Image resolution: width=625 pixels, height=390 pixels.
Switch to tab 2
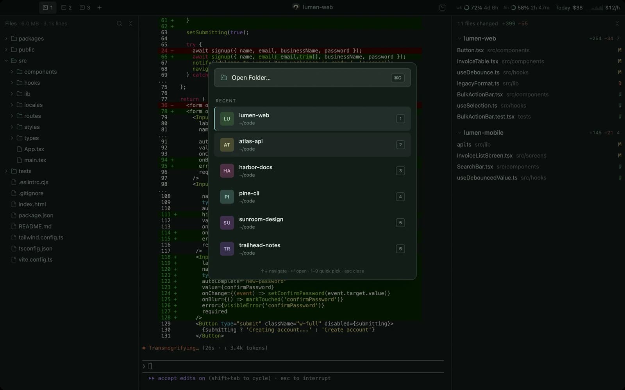pos(66,7)
